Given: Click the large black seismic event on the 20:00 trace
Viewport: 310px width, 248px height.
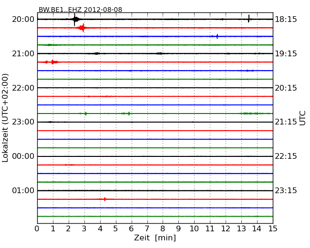Looking at the screenshot, I should [75, 20].
